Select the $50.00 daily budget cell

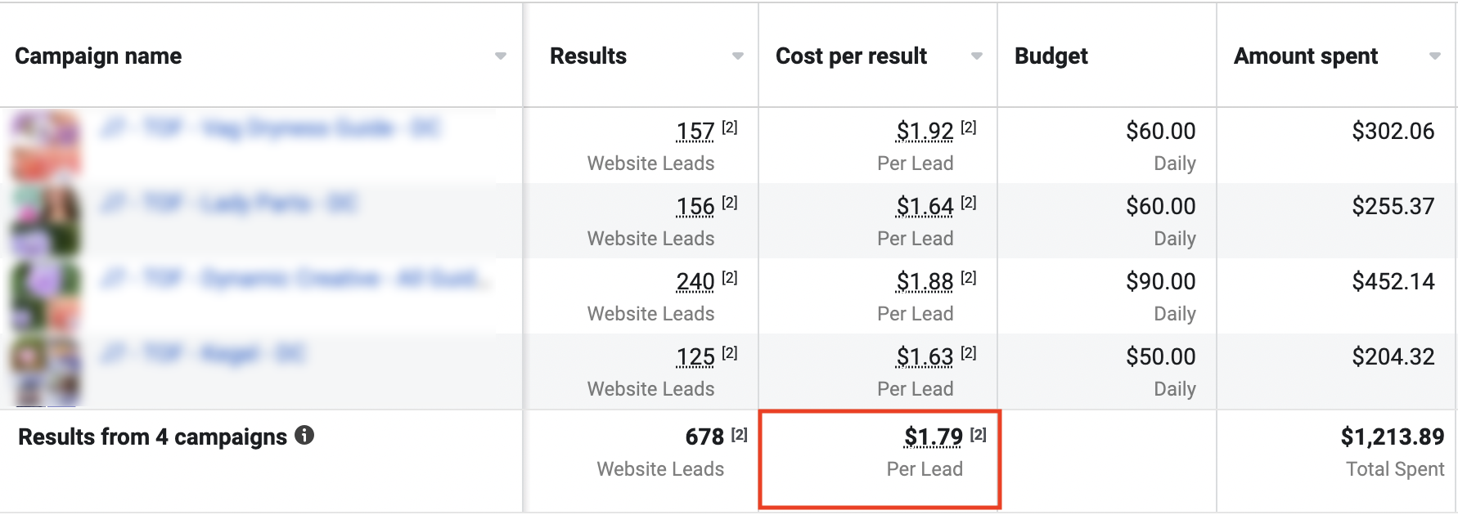[x=1160, y=357]
